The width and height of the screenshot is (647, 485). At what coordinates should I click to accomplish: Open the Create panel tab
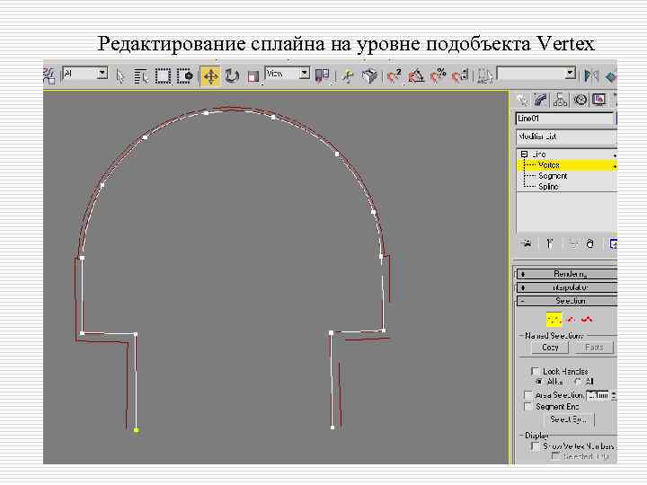[x=522, y=100]
